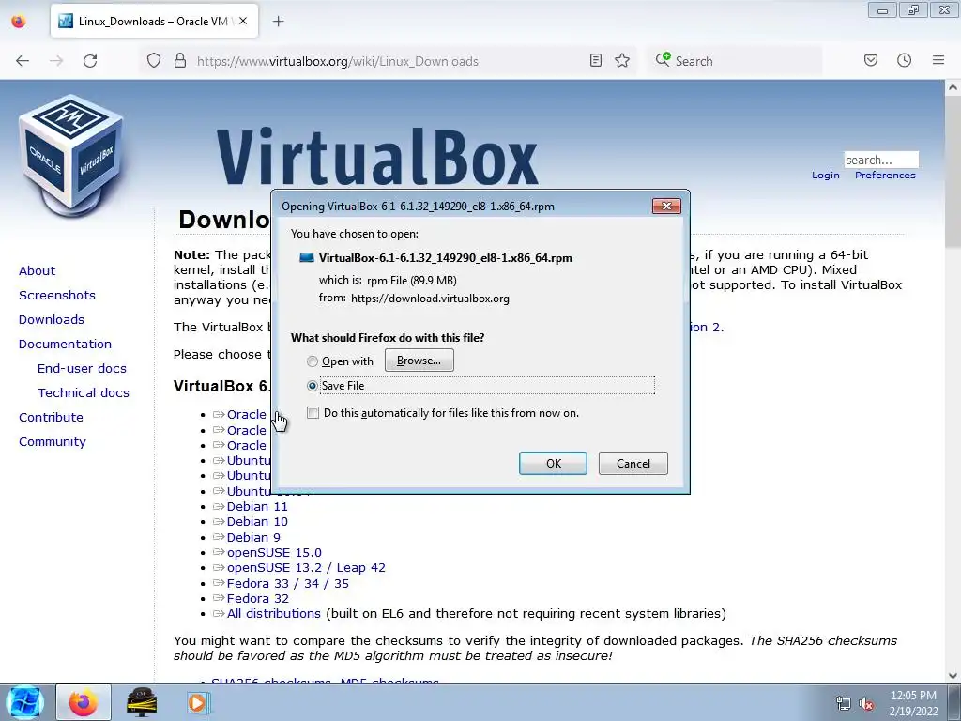Viewport: 961px width, 721px height.
Task: Open Screenshots in the sidebar
Action: point(57,296)
